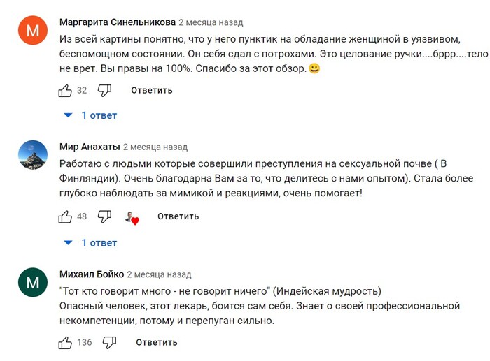
Task: Reply to Маргарита Синельникова with Ответить
Action: click(152, 90)
